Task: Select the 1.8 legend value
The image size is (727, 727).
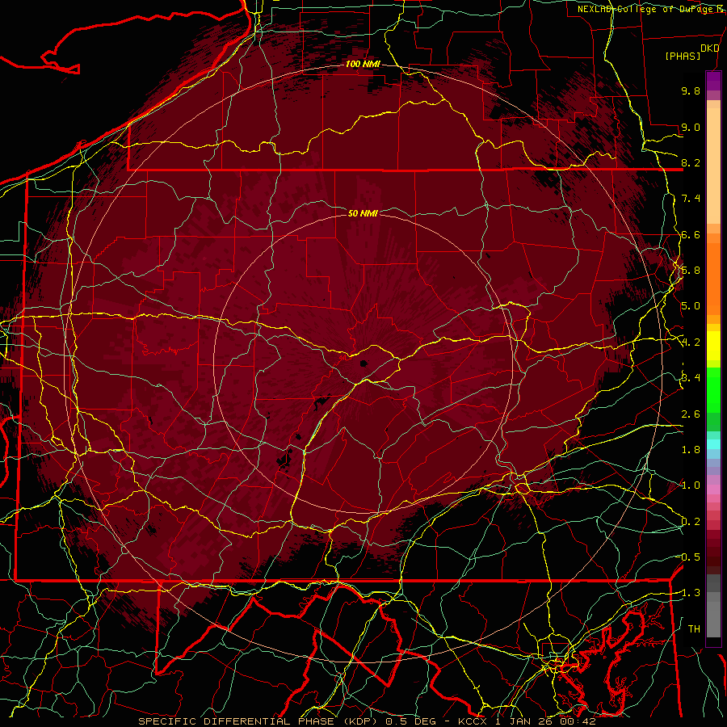Action: (x=691, y=450)
